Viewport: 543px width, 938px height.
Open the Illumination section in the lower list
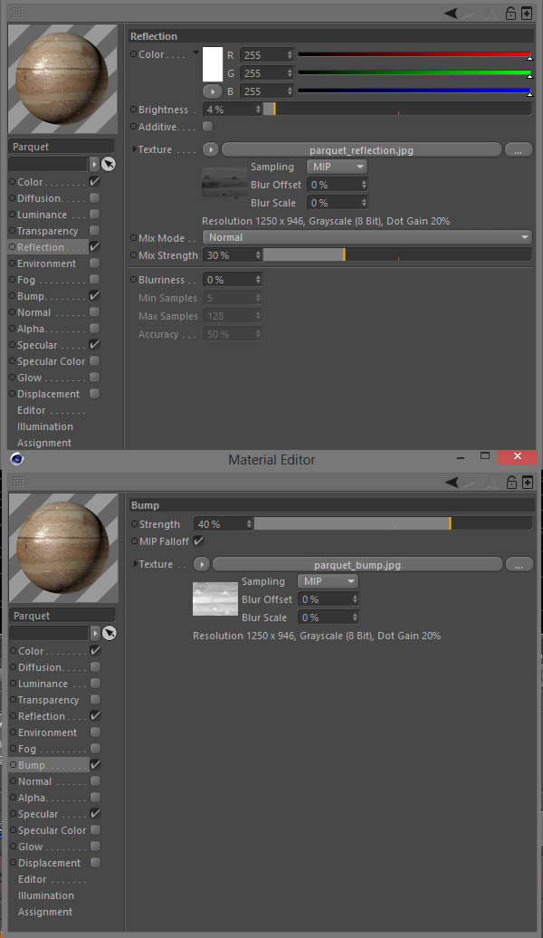coord(46,895)
